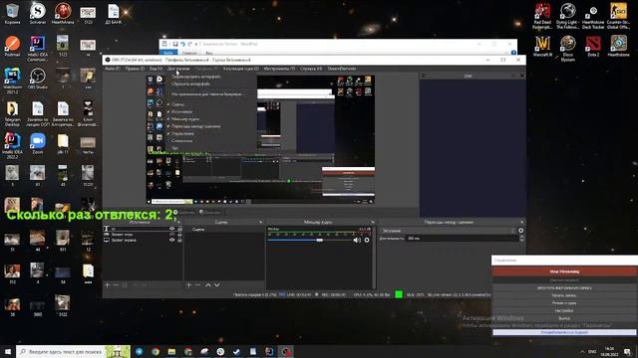Open HearthArena desktop icon

[x=63, y=13]
